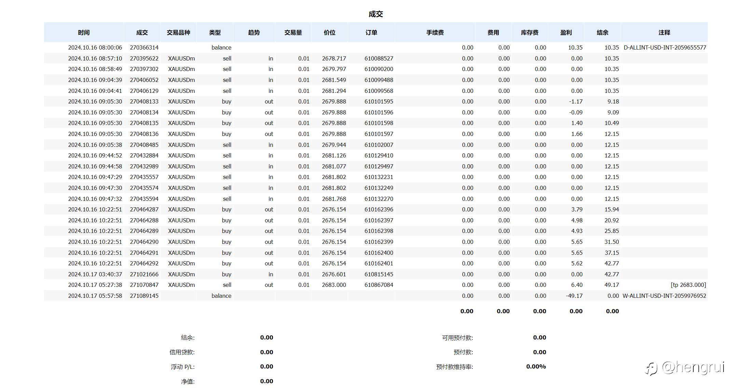Click the 交易品种 column header
Viewport: 732px width, 389px height.
178,32
